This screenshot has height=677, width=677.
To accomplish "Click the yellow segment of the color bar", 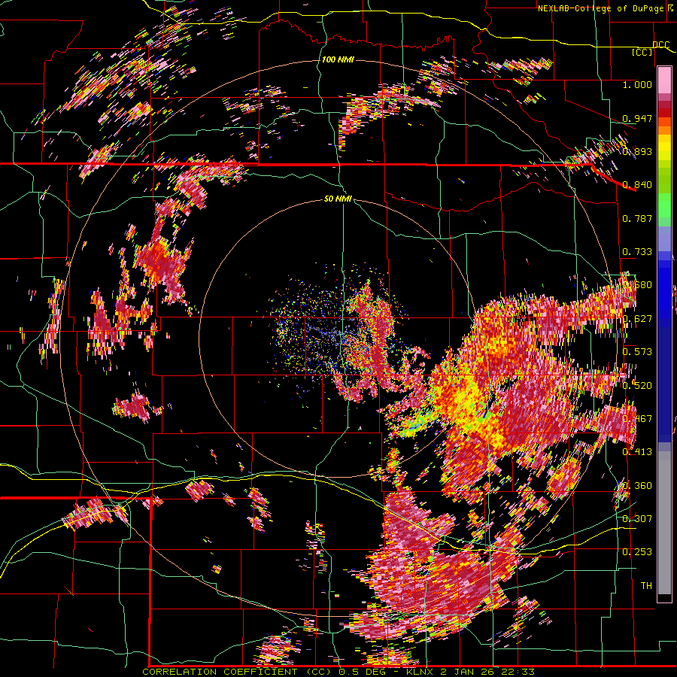I will tap(664, 148).
